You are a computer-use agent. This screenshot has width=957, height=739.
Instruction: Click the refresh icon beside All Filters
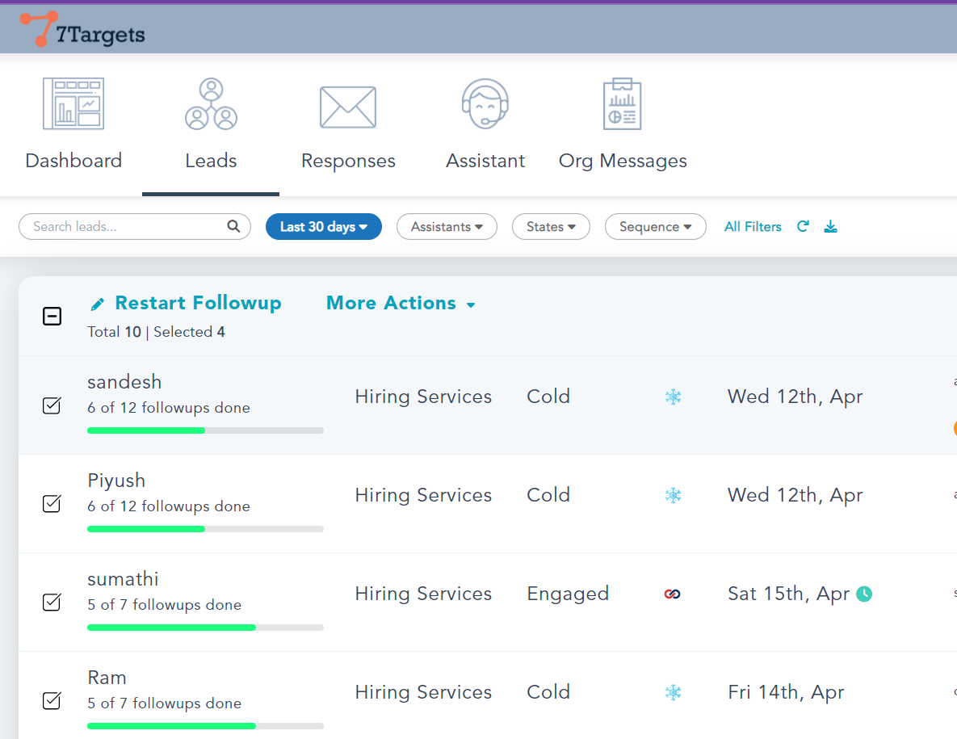click(x=803, y=227)
